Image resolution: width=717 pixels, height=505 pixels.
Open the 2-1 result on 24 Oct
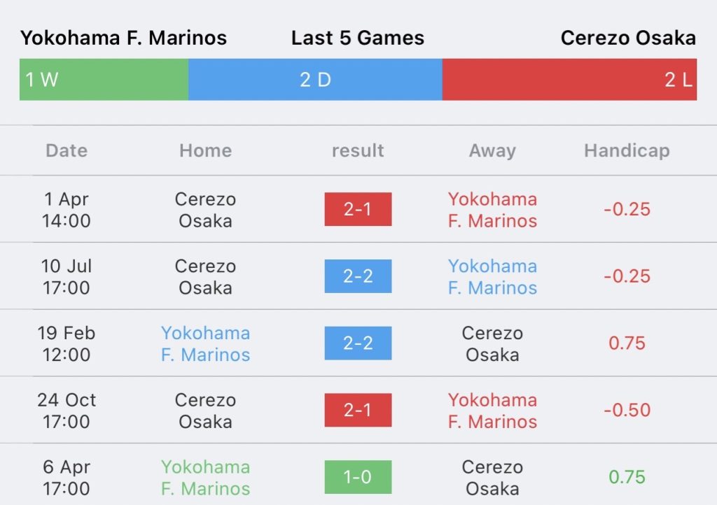point(358,410)
